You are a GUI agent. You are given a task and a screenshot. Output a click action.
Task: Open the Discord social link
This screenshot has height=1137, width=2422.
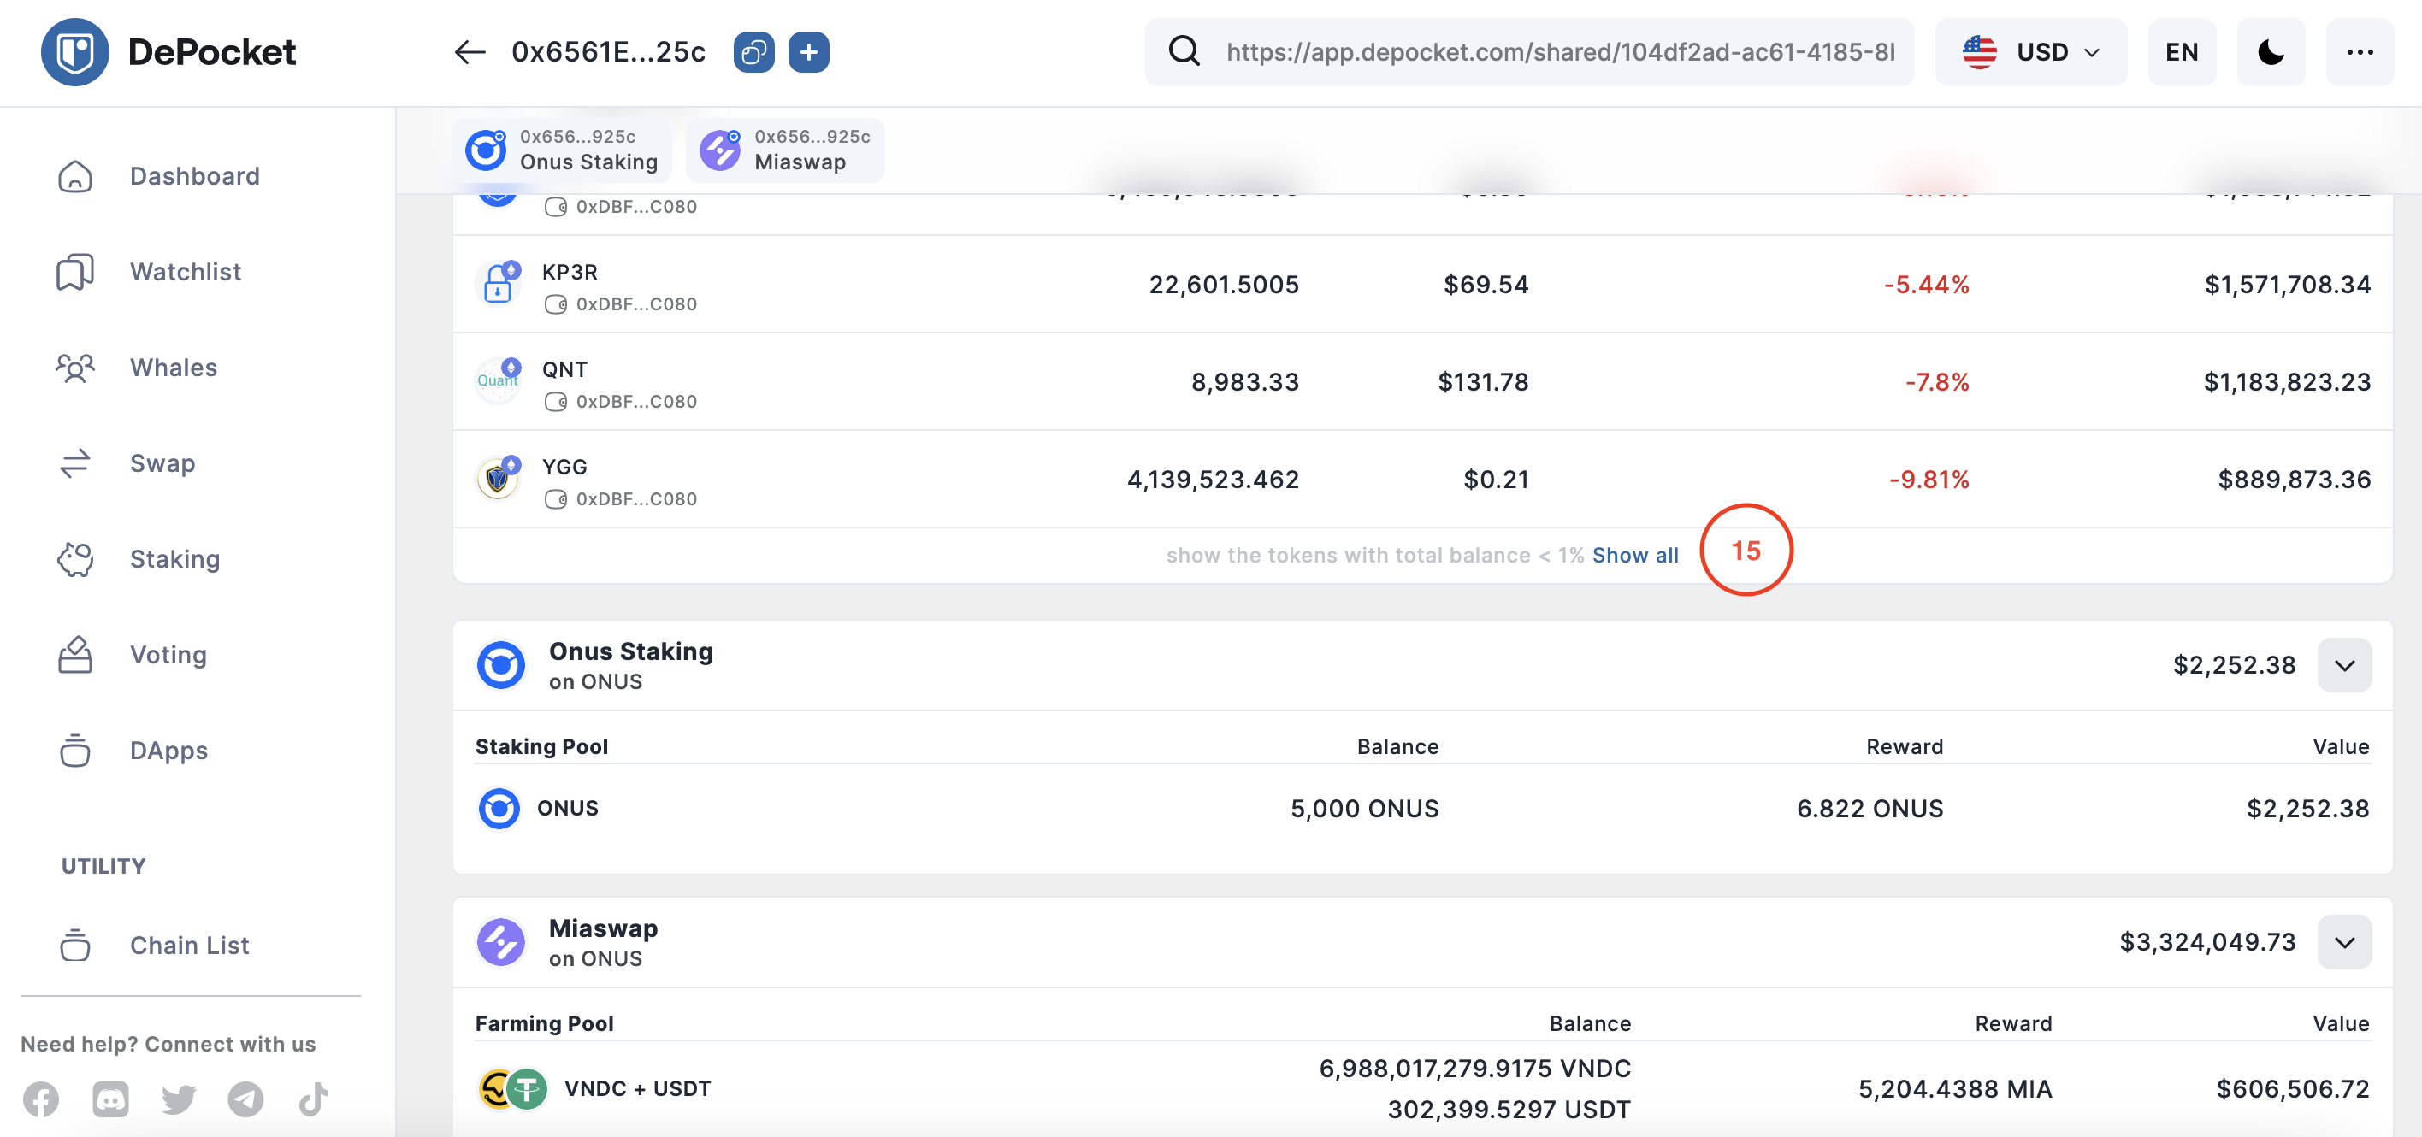coord(110,1099)
